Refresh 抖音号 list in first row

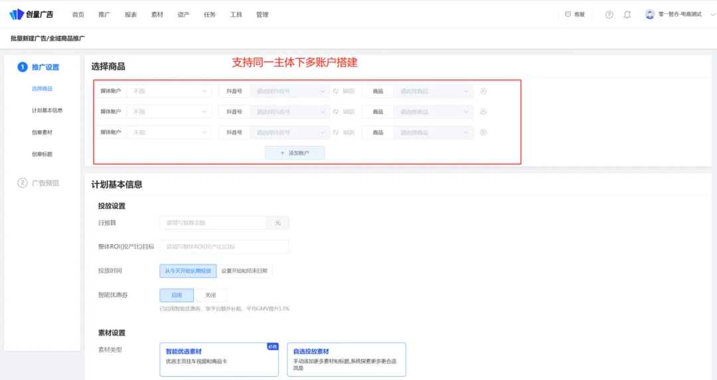344,92
